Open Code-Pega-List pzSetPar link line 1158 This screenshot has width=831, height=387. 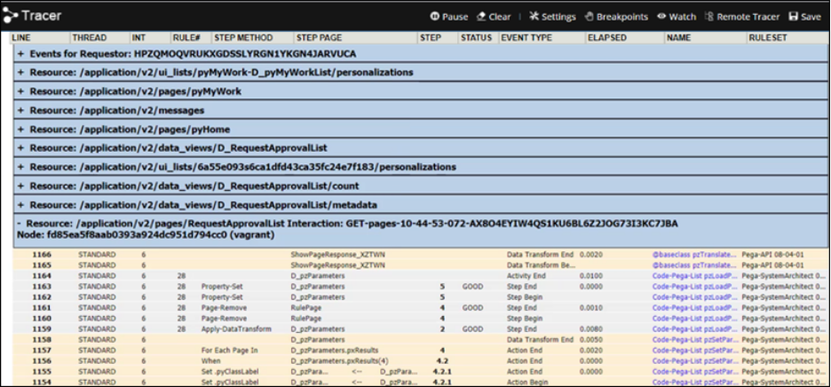tap(693, 339)
